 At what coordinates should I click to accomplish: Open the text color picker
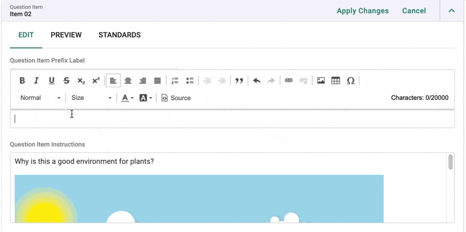point(128,98)
